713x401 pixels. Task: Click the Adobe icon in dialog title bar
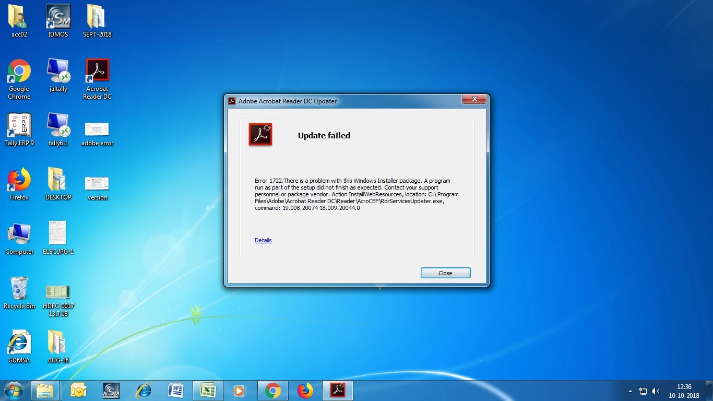(232, 101)
